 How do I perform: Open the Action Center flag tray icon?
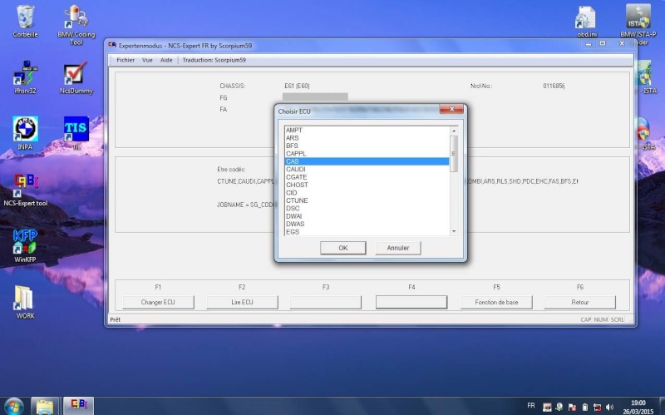pos(572,407)
